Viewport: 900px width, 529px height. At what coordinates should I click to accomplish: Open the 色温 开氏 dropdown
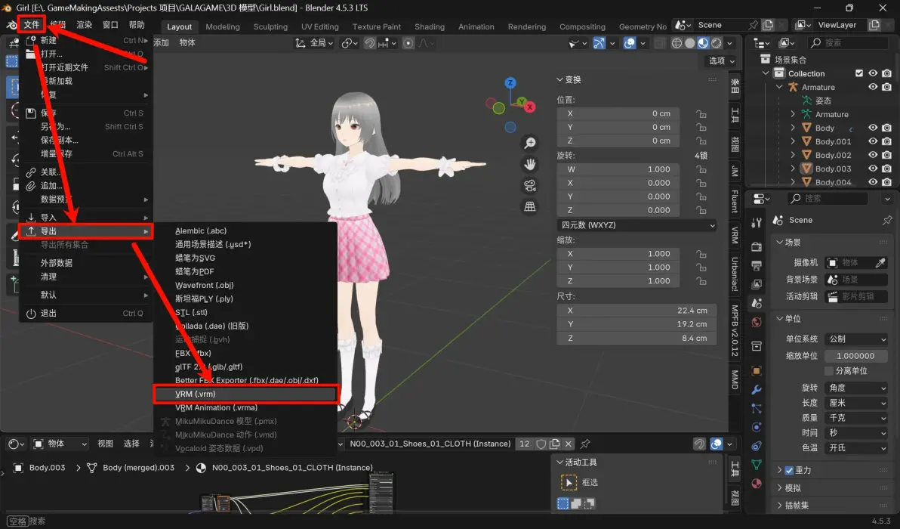coord(856,447)
